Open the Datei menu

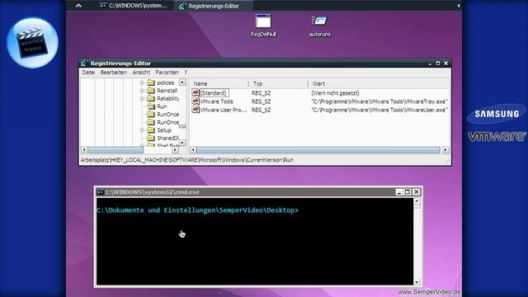point(88,73)
